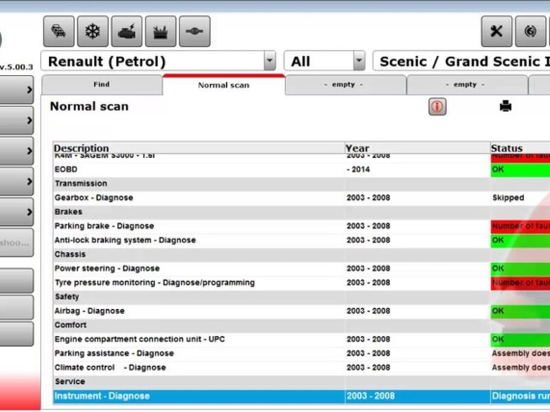The height and width of the screenshot is (412, 550).
Task: Select the Airbag - Diagnose row
Action: pos(89,311)
